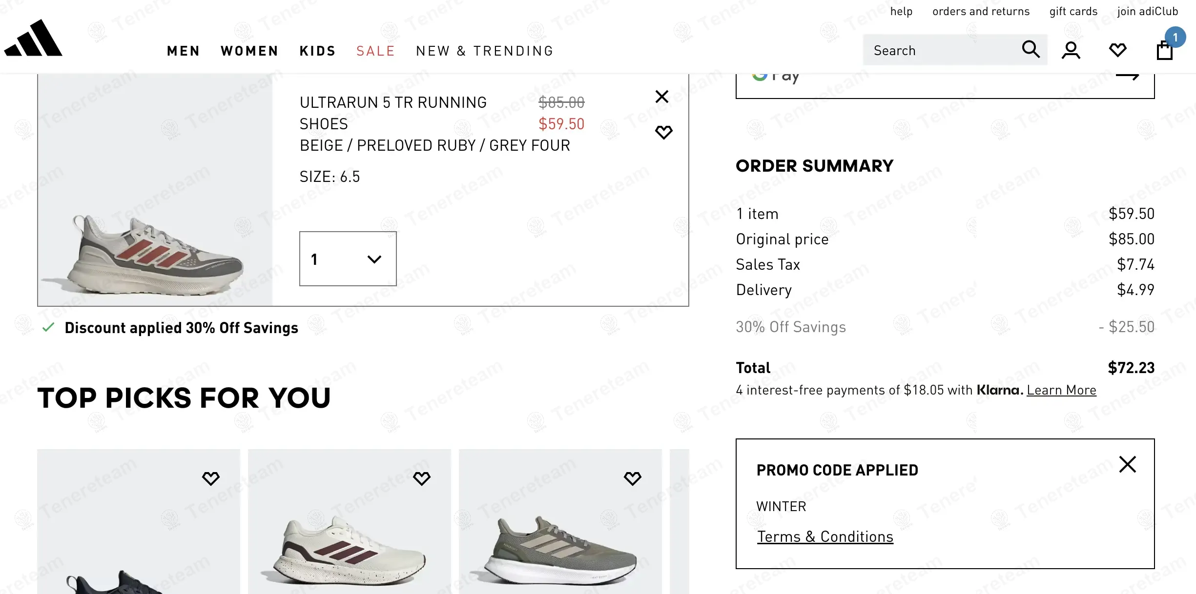The width and height of the screenshot is (1196, 594).
Task: View your wishlist via the heart icon
Action: (x=1118, y=49)
